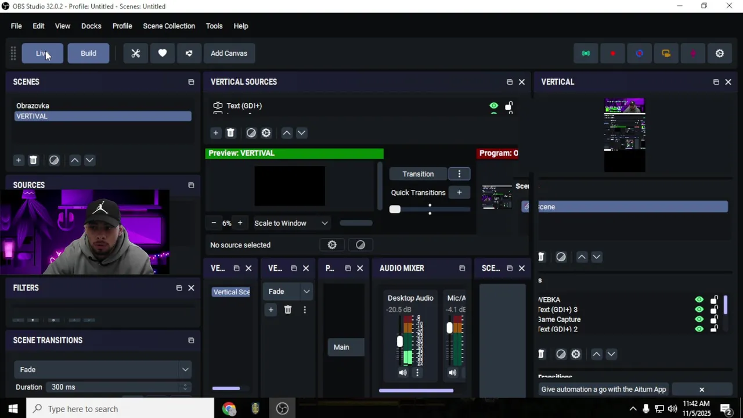Open the File menu
The image size is (743, 418).
click(16, 26)
